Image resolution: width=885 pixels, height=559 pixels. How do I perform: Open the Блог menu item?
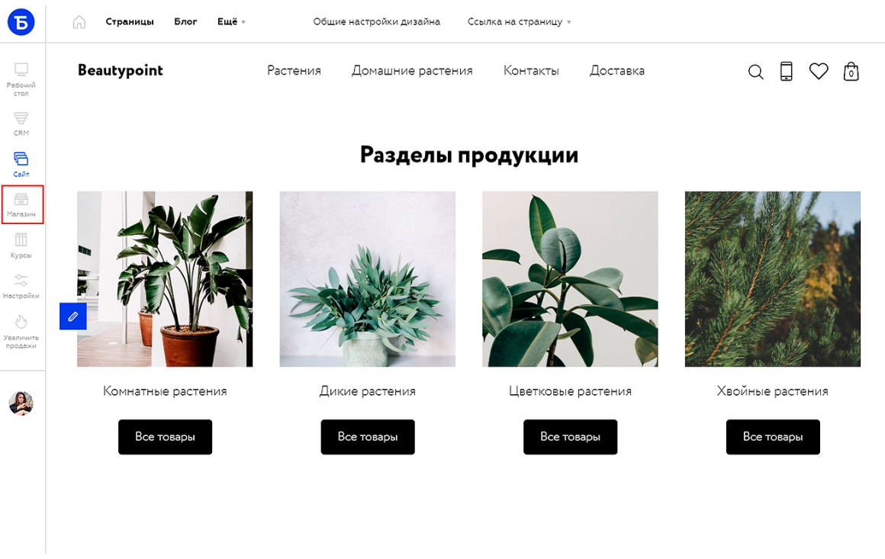185,21
